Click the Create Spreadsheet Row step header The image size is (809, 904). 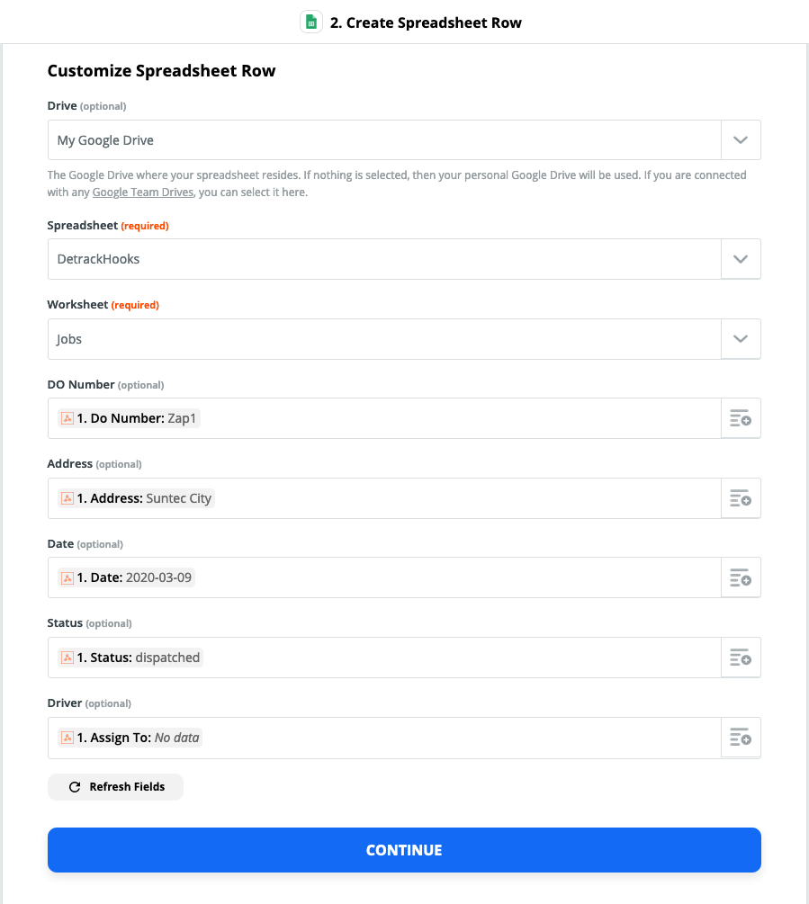pyautogui.click(x=411, y=22)
